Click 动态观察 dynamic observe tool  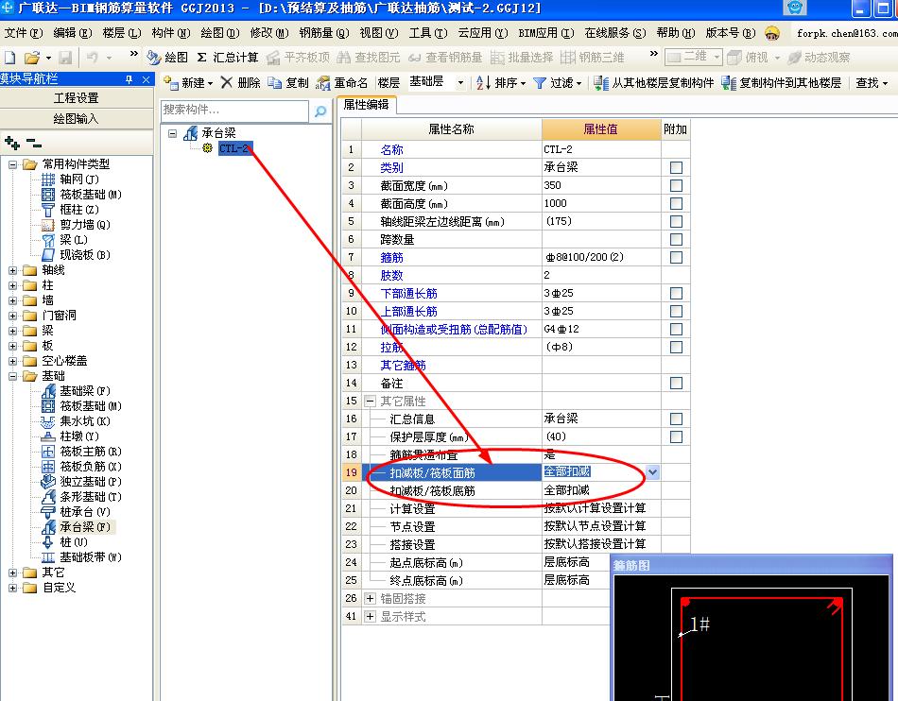point(820,58)
